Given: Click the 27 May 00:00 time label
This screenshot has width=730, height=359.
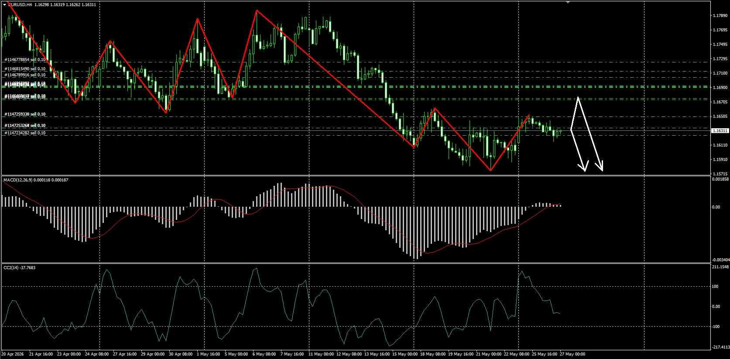Looking at the screenshot, I should click(573, 354).
